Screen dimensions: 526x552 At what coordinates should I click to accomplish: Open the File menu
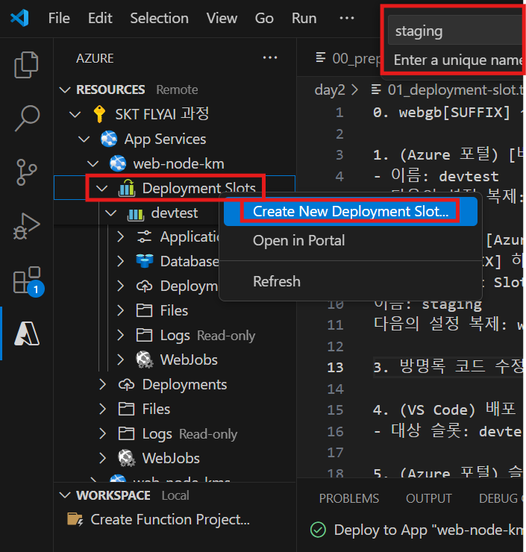pyautogui.click(x=59, y=18)
